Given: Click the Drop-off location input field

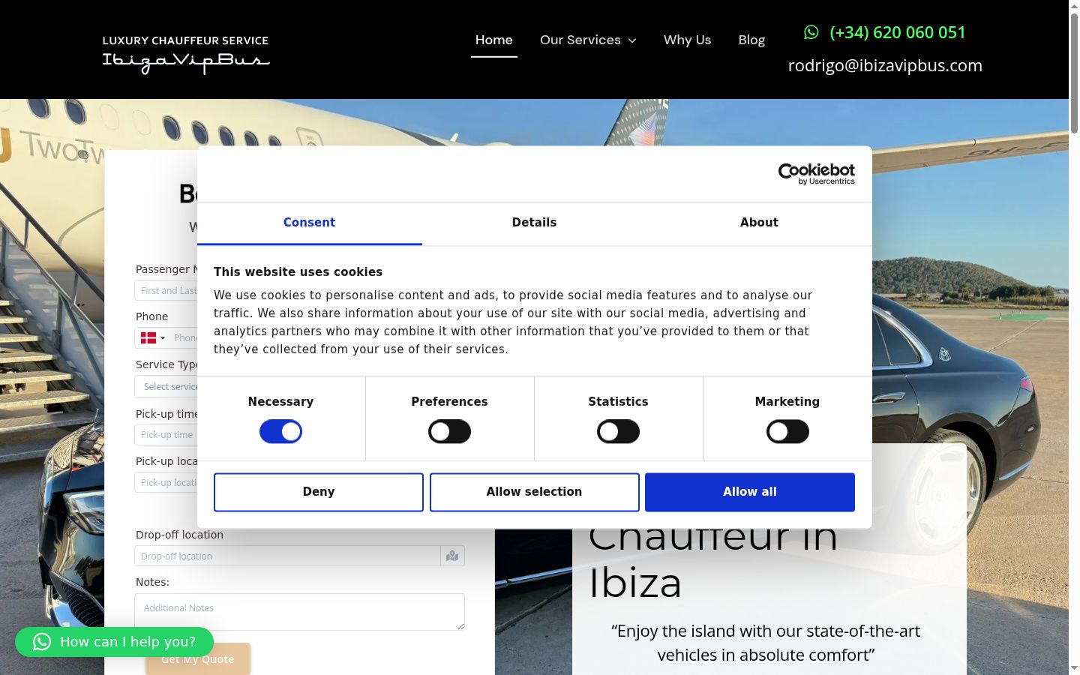Looking at the screenshot, I should click(288, 556).
